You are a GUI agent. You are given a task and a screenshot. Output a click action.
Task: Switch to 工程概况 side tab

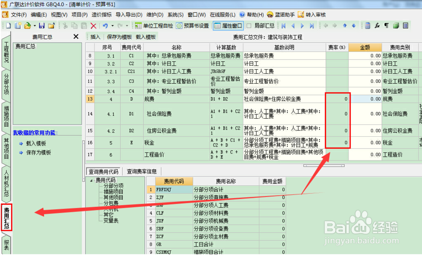point(6,52)
